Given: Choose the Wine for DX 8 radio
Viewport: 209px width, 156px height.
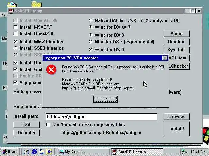Looking at the screenshot, I should 91,35.
